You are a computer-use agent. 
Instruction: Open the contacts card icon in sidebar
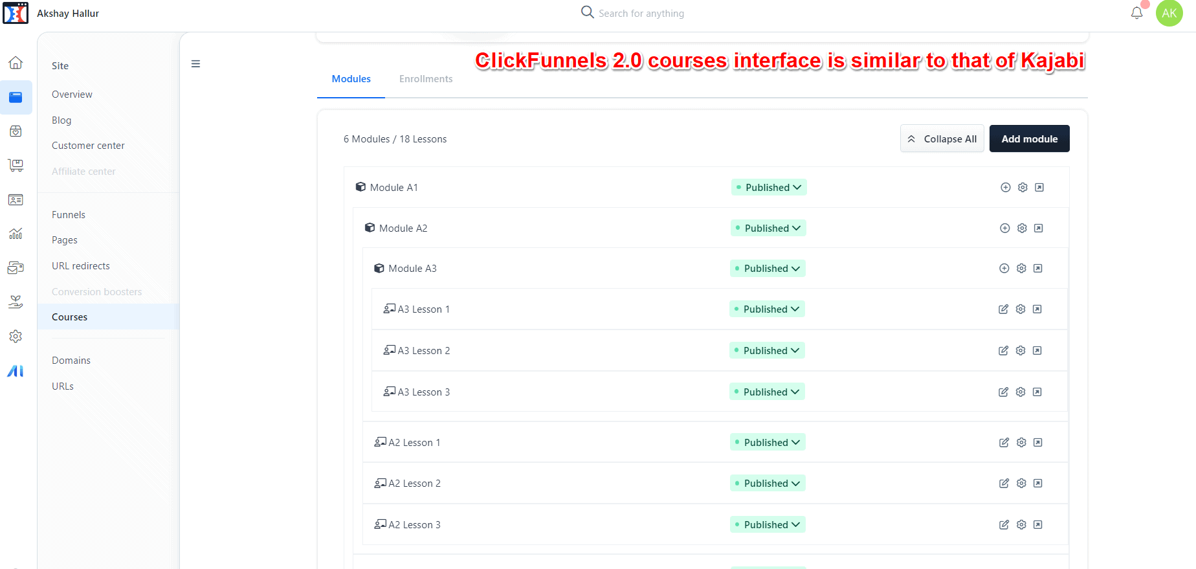16,200
